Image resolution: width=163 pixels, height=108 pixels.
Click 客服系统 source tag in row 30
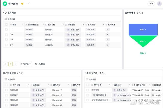coord(91,35)
